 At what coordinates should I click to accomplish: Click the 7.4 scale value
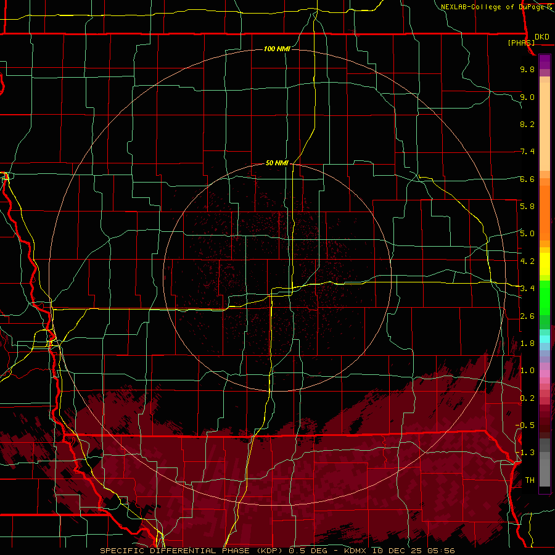point(527,152)
